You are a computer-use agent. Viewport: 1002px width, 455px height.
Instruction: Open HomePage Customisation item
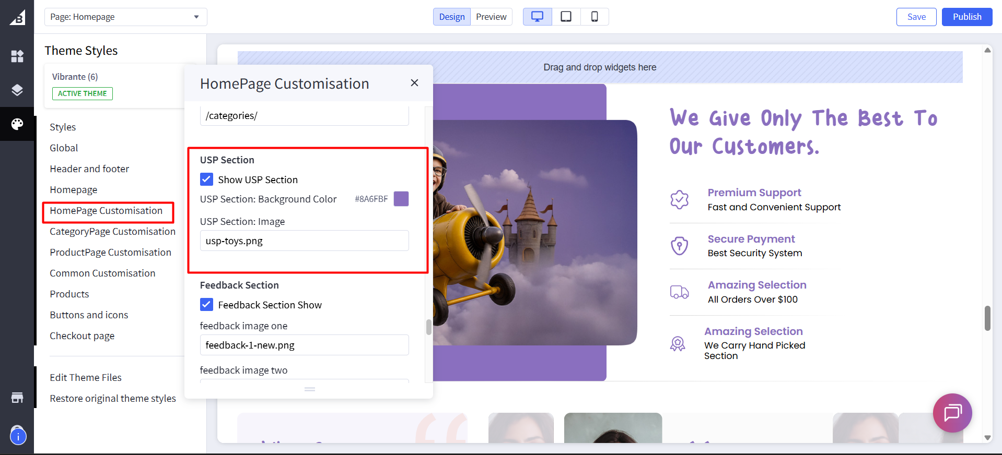pyautogui.click(x=106, y=211)
